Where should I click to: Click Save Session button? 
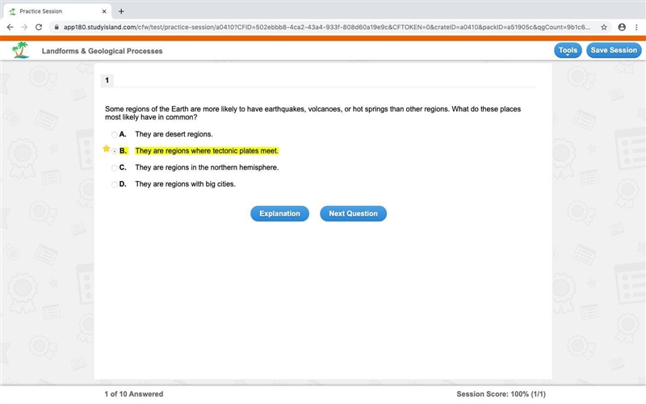(x=614, y=50)
